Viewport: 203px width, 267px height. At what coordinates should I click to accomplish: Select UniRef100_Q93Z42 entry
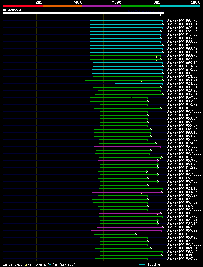[182, 48]
